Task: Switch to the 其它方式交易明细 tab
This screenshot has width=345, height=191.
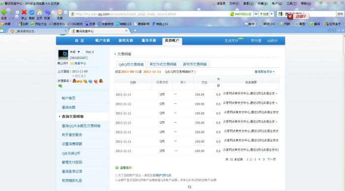Action: [163, 64]
